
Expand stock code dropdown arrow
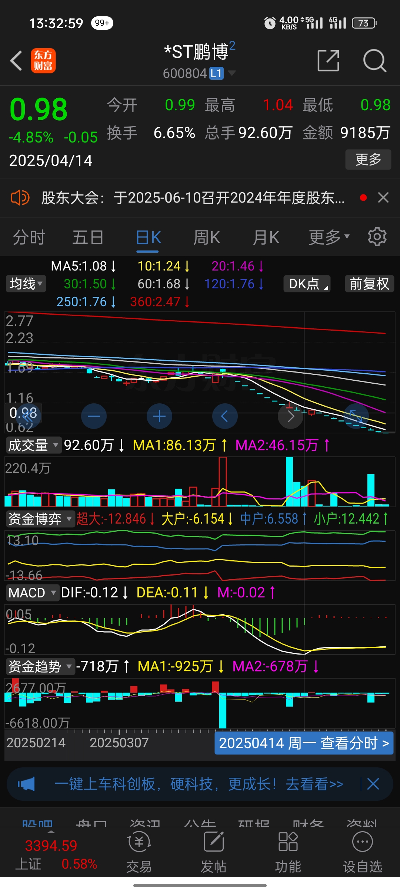click(x=232, y=73)
